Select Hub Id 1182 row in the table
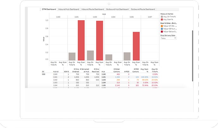This screenshot has height=128, width=218. 55,80
